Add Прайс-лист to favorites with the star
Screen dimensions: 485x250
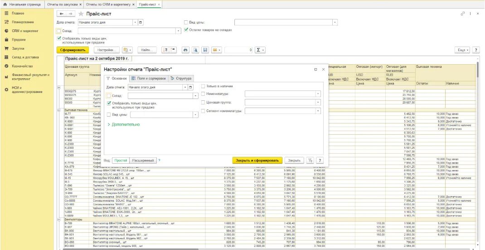coord(81,14)
